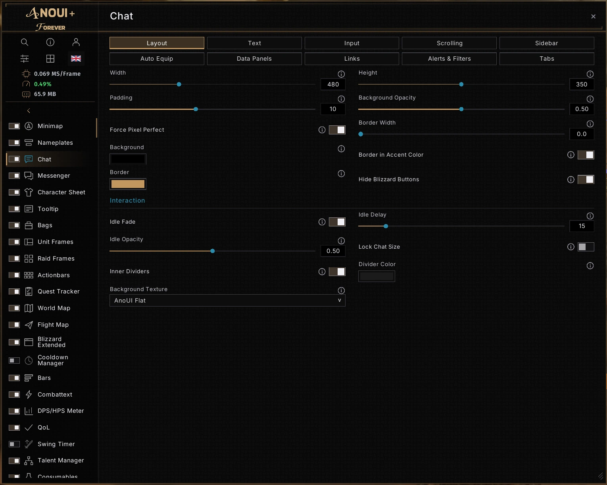Click the Minimap module icon

tap(29, 126)
